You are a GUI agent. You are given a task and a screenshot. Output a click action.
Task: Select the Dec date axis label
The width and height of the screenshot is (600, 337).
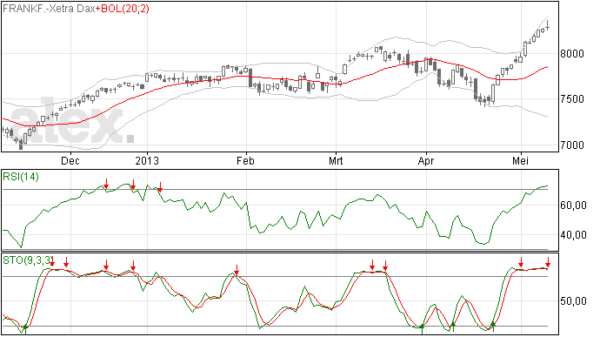[x=70, y=160]
